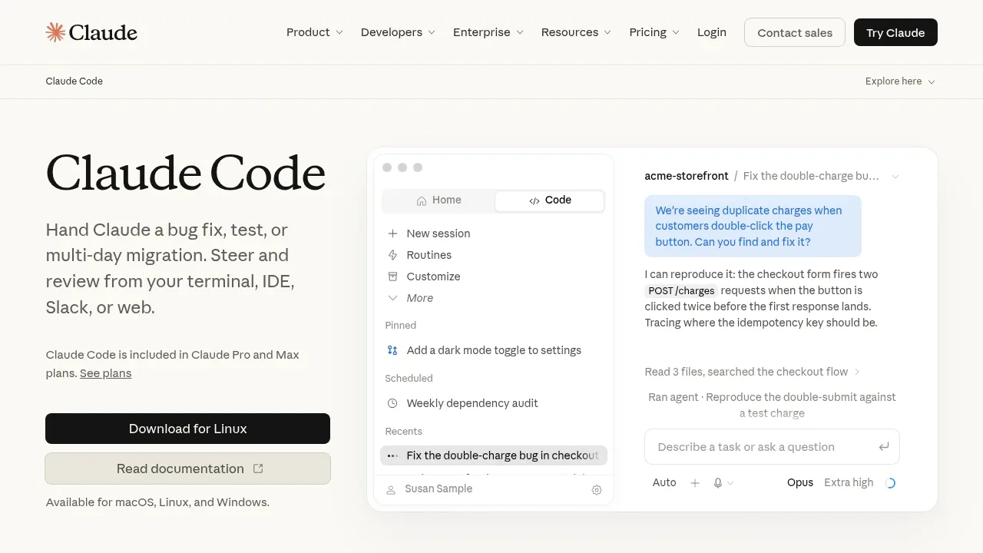Click the external link icon on Read documentation

(258, 469)
